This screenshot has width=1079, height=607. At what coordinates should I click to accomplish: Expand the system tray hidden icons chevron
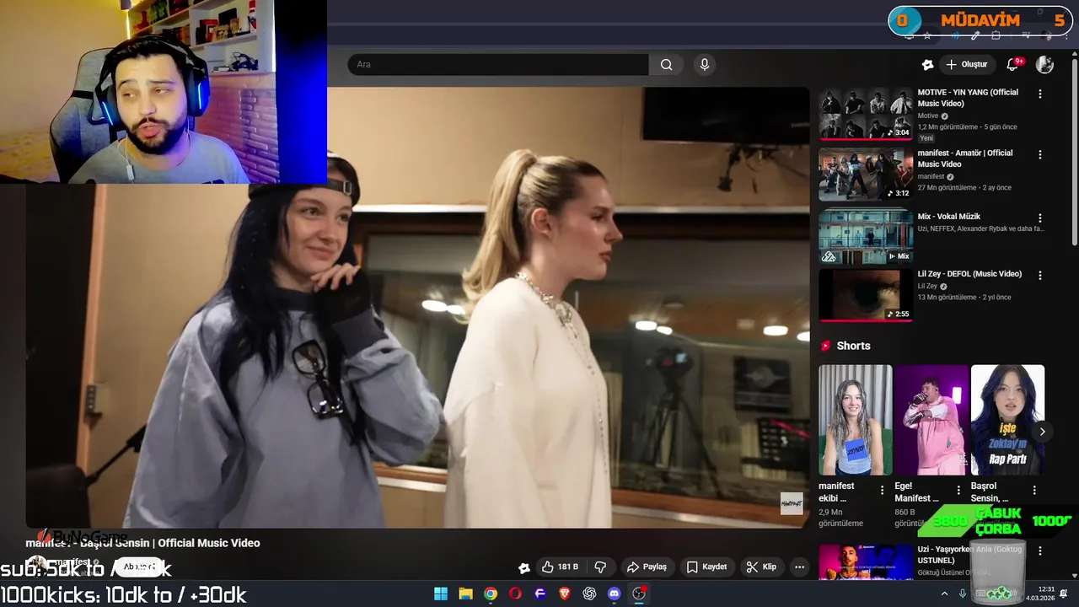coord(945,594)
